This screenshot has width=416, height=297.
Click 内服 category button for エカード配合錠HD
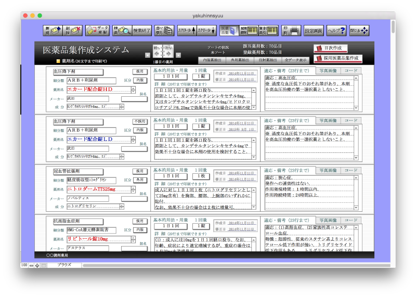point(140,80)
